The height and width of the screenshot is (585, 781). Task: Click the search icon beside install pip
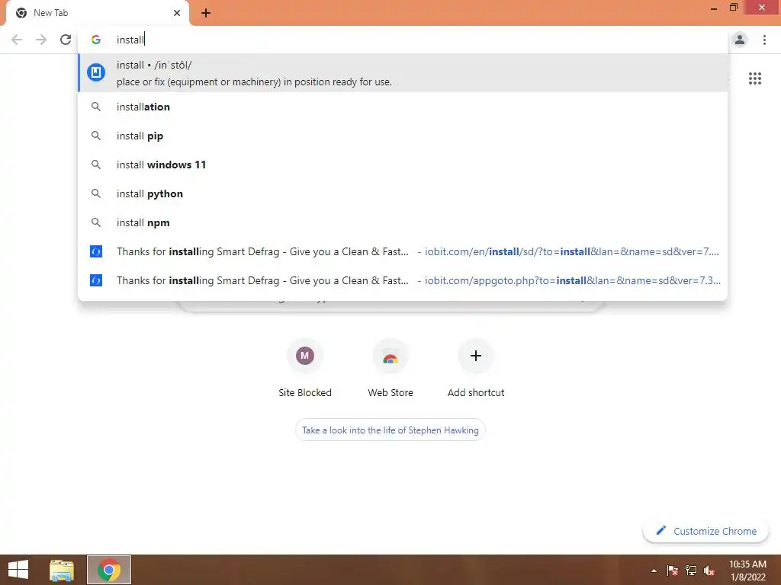96,136
